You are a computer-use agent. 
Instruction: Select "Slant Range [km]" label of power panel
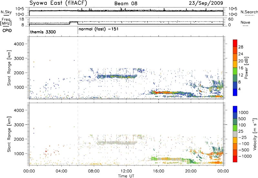click(9, 68)
